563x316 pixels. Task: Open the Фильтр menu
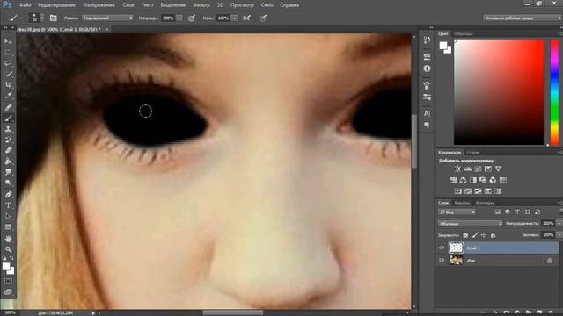(x=201, y=5)
